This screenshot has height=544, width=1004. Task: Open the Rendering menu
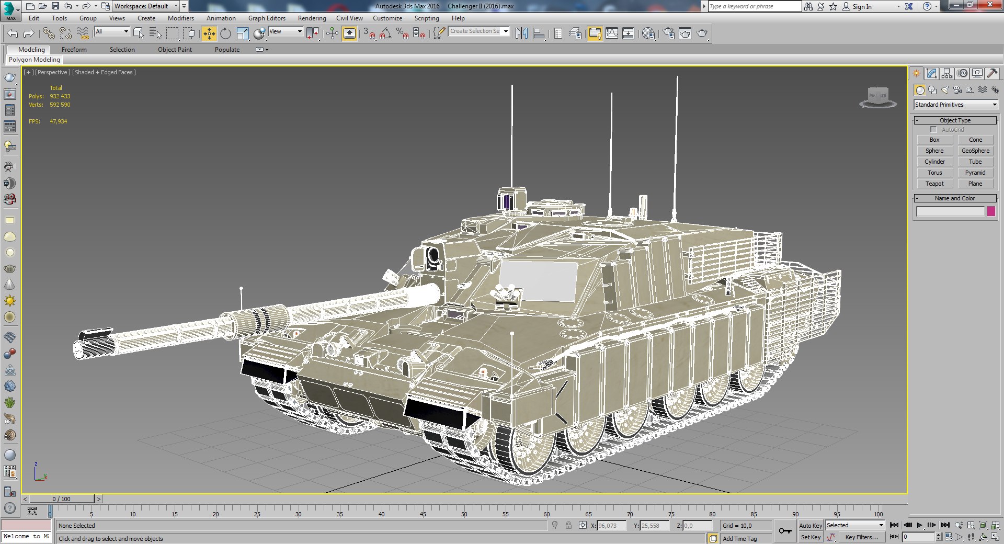(312, 18)
